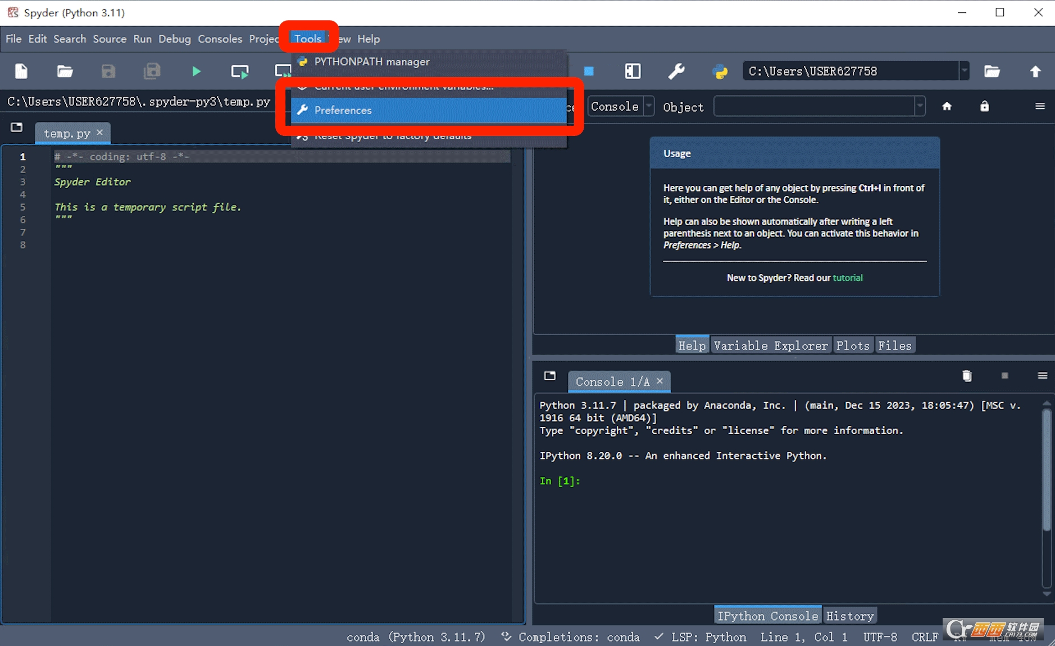Screen dimensions: 1055x646
Task: Switch to Variable Explorer tab
Action: (770, 345)
